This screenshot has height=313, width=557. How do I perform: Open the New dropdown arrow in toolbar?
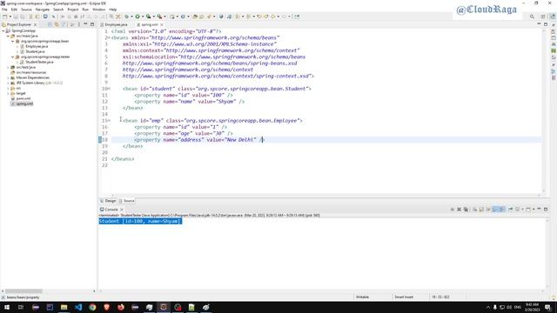[x=10, y=17]
